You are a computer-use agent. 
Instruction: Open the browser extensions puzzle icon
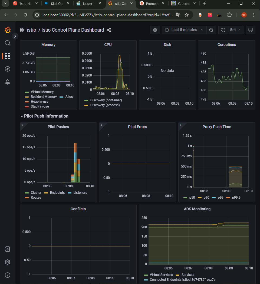tap(229, 15)
